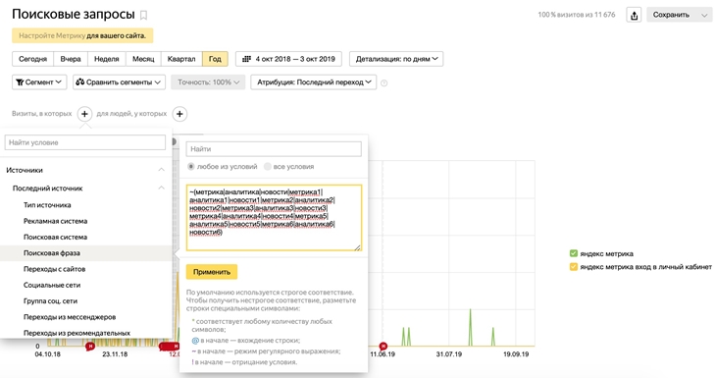Open the date range picker 4 окт 2018

(x=288, y=59)
